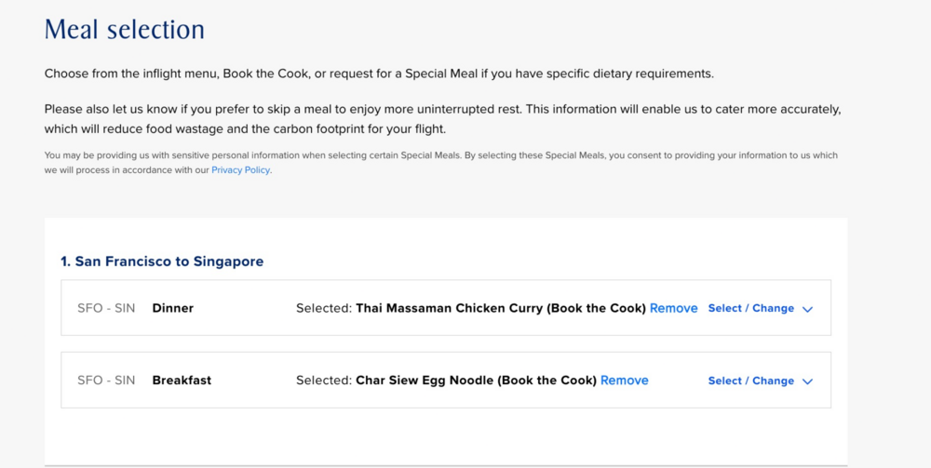Screen dimensions: 931x468
Task: Click Select / Change for Breakfast
Action: click(x=750, y=381)
